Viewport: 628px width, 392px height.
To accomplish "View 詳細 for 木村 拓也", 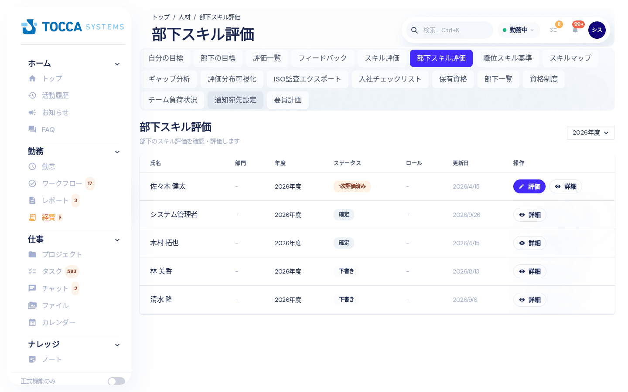I will (530, 243).
